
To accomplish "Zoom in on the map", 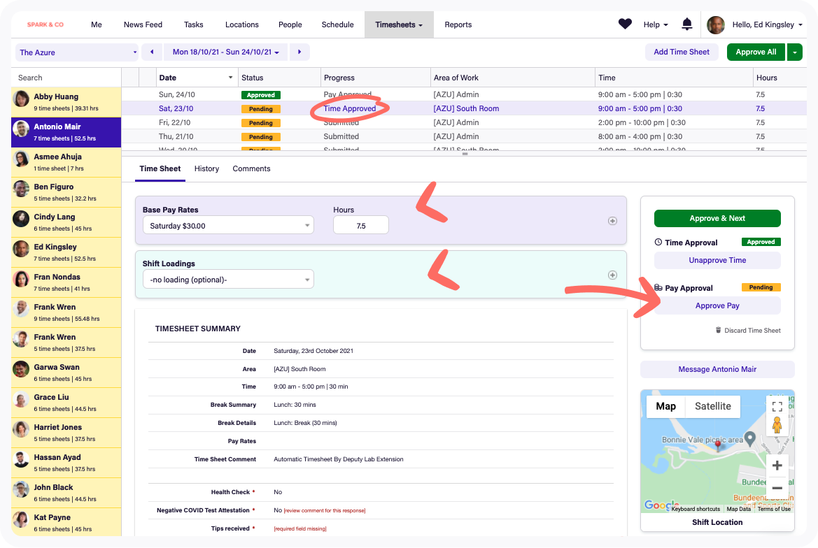I will (x=777, y=466).
